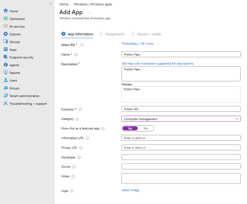Image resolution: width=247 pixels, height=204 pixels.
Task: Click the Information URL input field
Action: point(181,138)
